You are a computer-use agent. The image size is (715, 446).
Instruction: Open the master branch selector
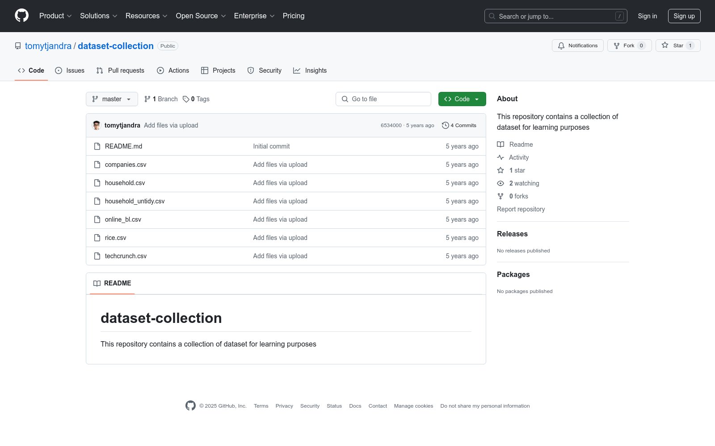click(112, 99)
